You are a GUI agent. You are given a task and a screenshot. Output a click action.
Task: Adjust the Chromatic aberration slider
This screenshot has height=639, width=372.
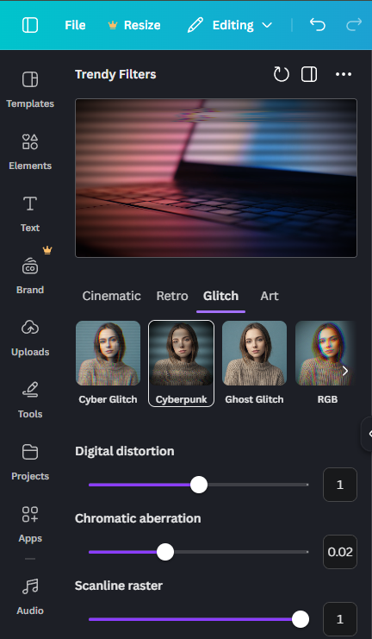coord(199,552)
